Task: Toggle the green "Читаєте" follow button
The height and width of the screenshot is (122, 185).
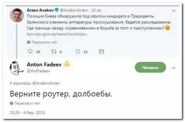Action: [x=150, y=68]
